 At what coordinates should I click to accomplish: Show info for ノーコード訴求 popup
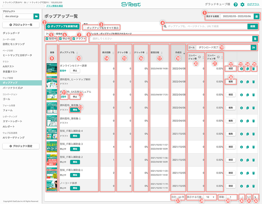coord(242,186)
